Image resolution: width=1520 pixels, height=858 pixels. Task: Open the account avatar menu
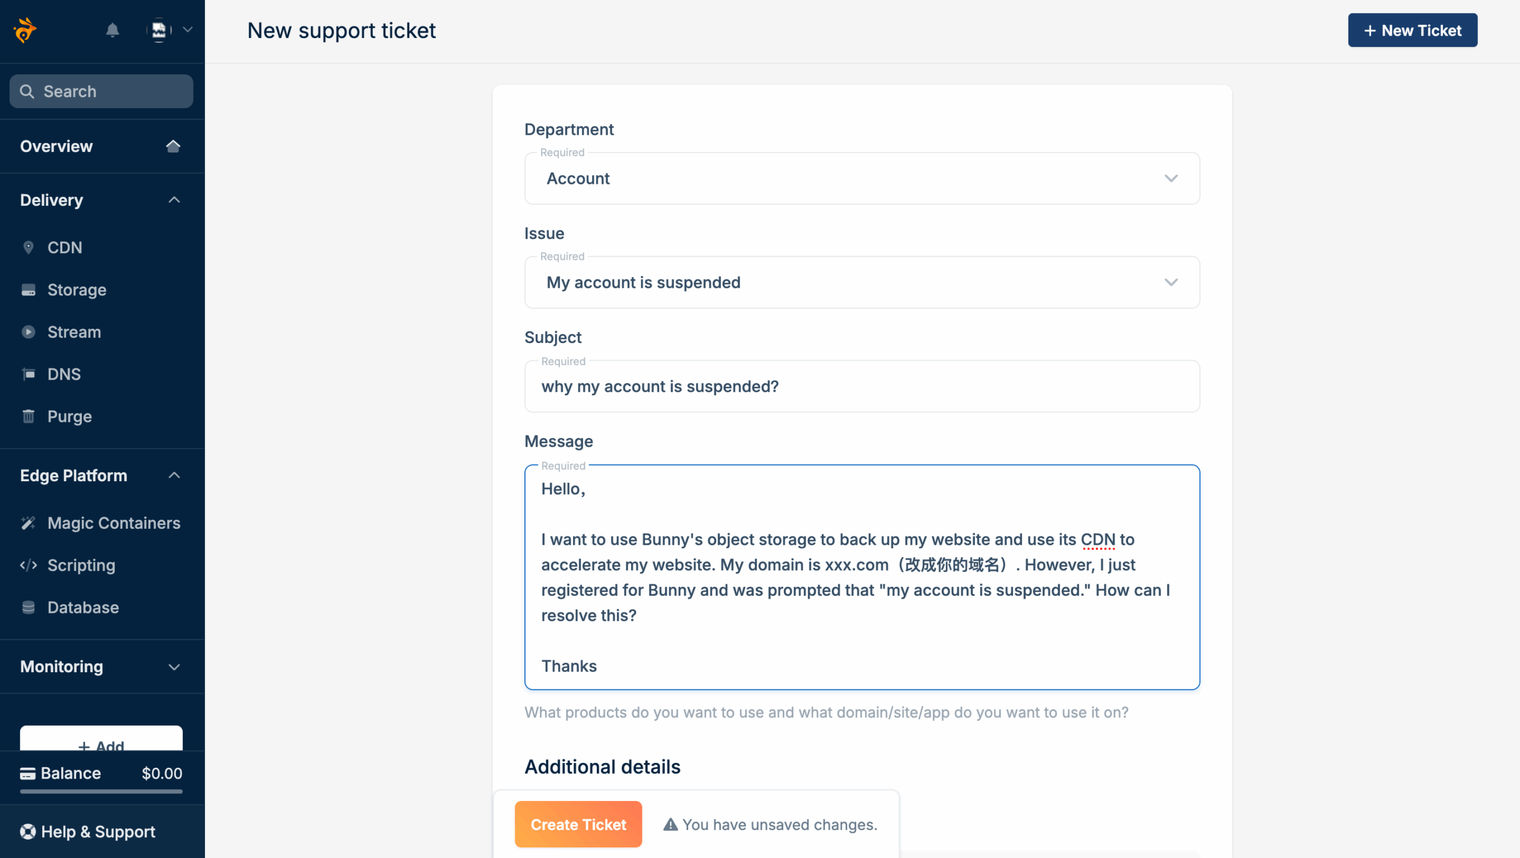(159, 30)
